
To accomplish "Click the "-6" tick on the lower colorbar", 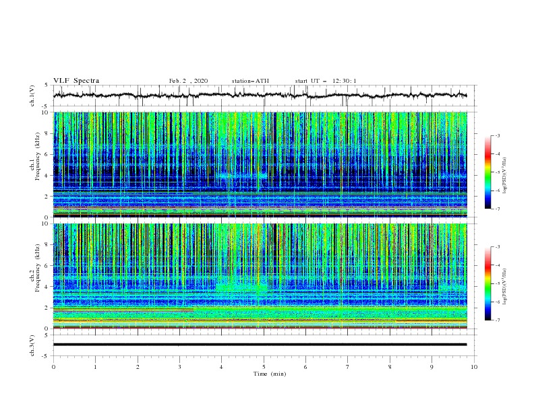I will 498,302.
